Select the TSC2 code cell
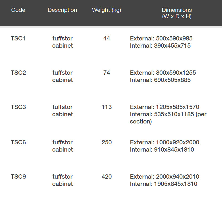The height and width of the screenshot is (199, 222). pyautogui.click(x=18, y=73)
